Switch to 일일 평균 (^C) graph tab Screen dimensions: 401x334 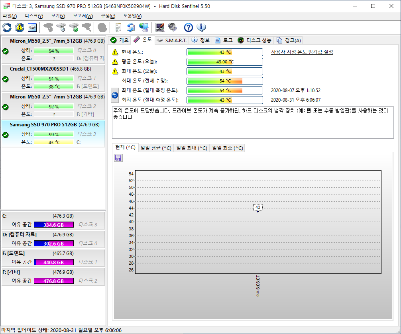[156, 148]
